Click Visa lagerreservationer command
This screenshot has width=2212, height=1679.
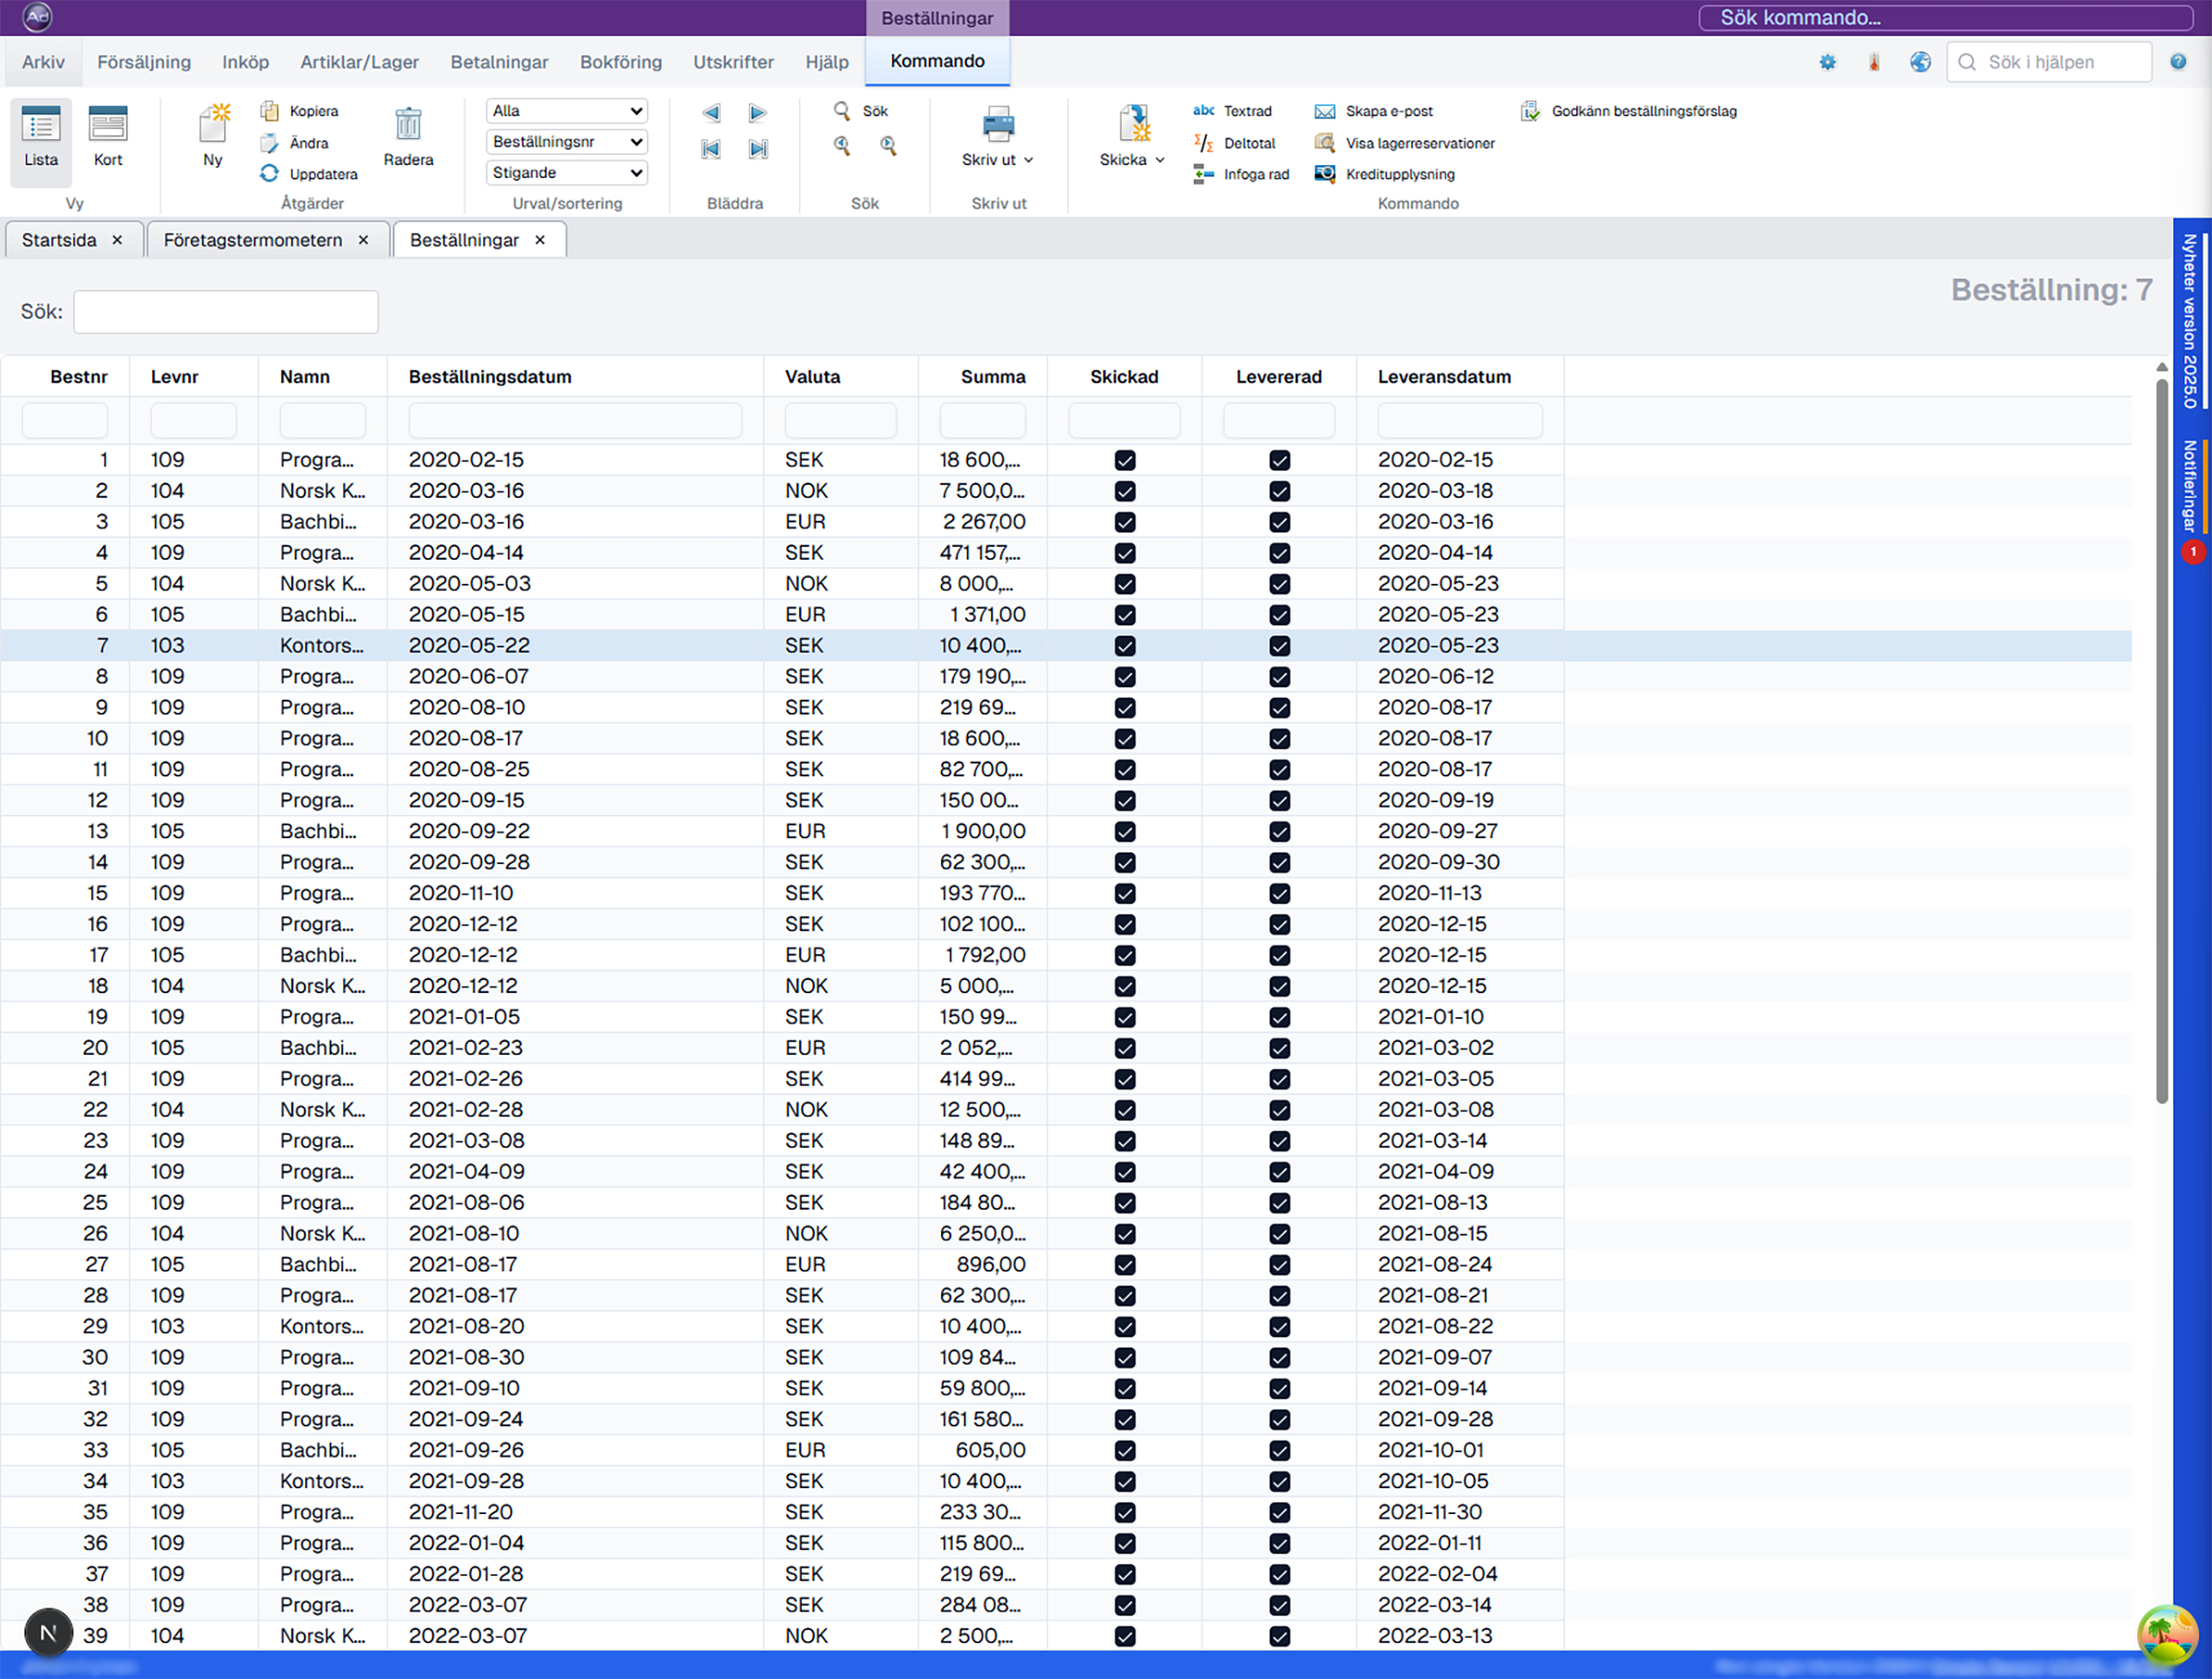point(1419,143)
